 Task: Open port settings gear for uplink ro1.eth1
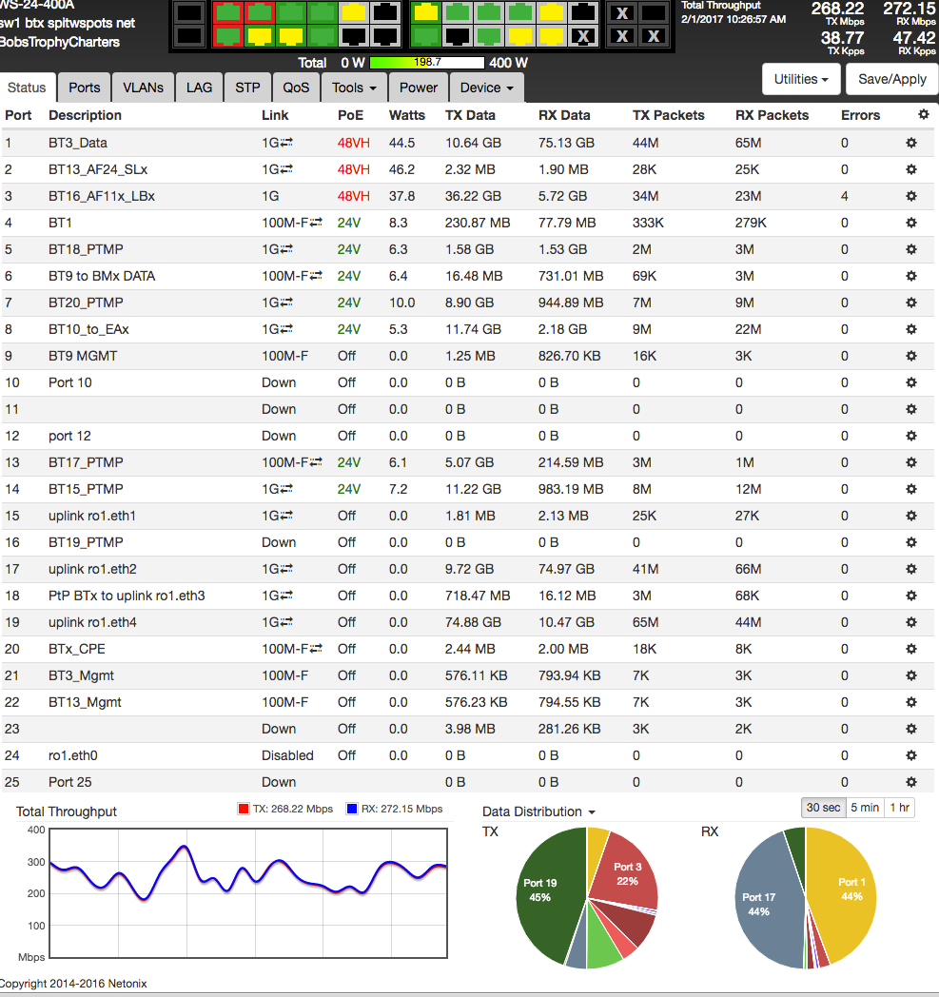pyautogui.click(x=910, y=516)
